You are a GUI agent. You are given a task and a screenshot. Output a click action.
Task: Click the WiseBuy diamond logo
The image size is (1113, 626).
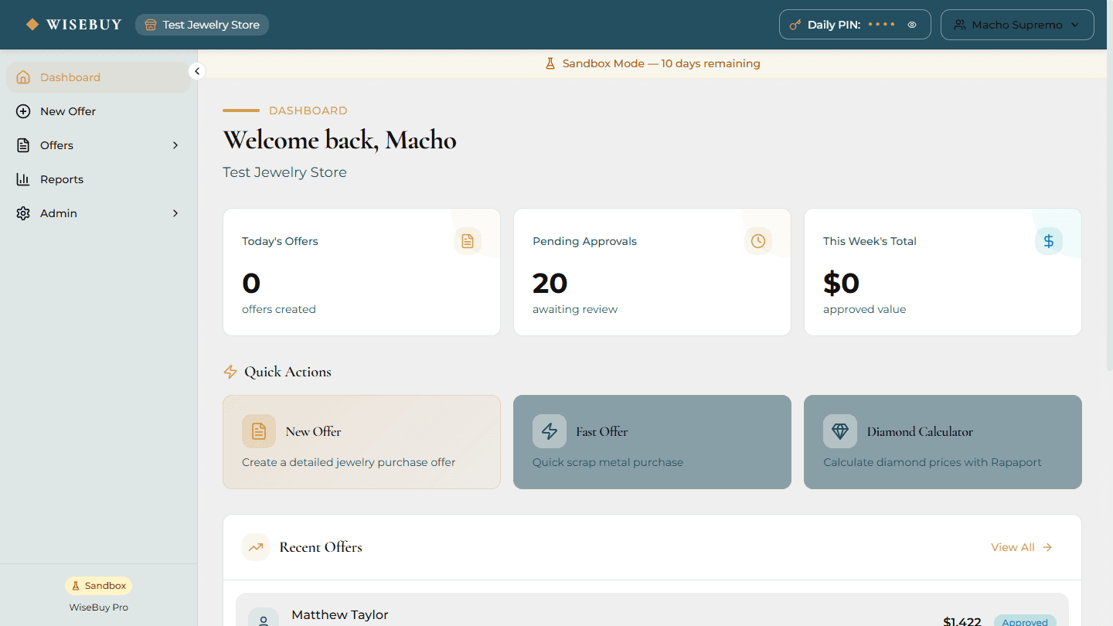point(32,24)
